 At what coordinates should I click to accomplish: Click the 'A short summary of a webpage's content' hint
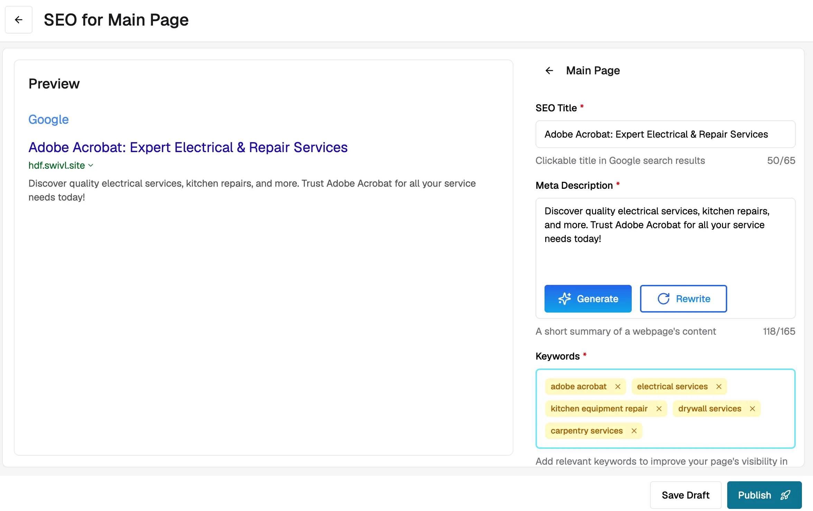pyautogui.click(x=625, y=331)
